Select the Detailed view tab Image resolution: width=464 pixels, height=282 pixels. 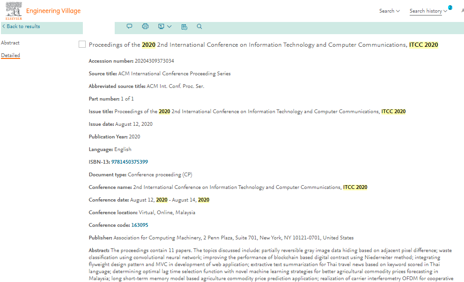10,55
